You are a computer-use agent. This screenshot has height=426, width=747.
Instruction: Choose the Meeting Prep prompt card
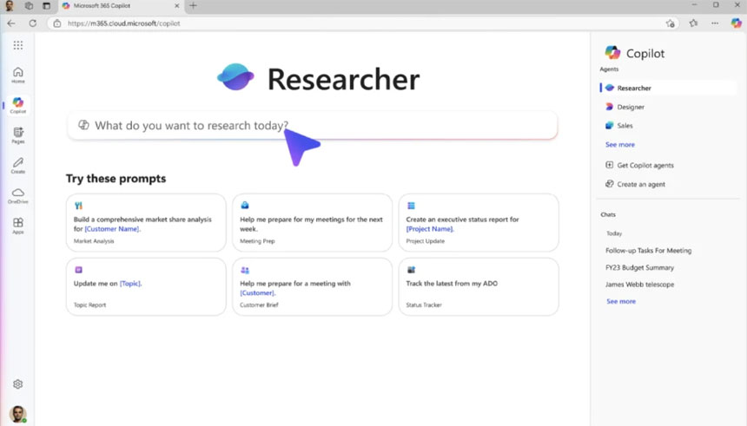click(x=312, y=222)
